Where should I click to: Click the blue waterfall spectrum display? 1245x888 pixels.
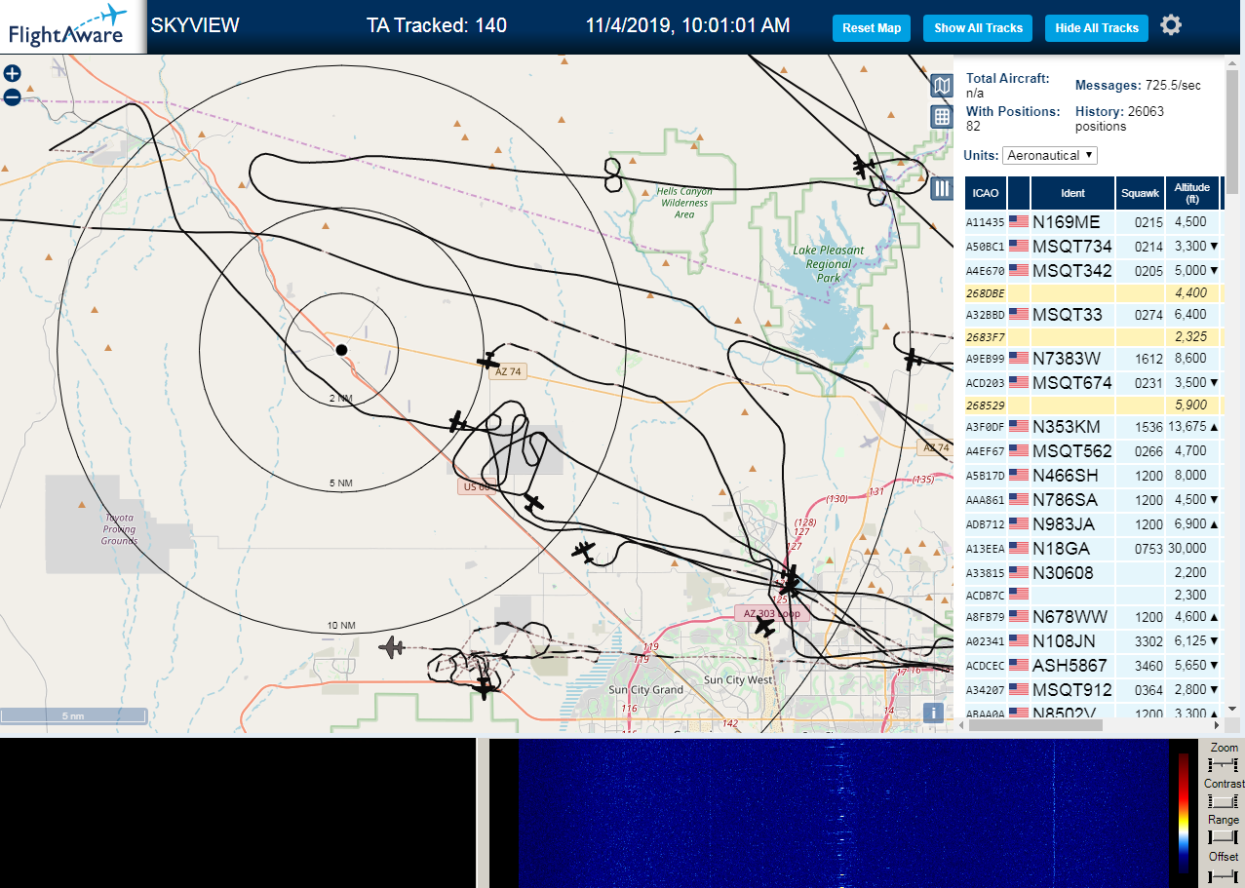tap(843, 813)
